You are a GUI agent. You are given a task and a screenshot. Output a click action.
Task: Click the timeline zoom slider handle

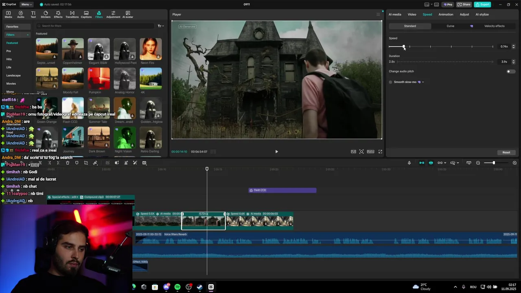494,163
